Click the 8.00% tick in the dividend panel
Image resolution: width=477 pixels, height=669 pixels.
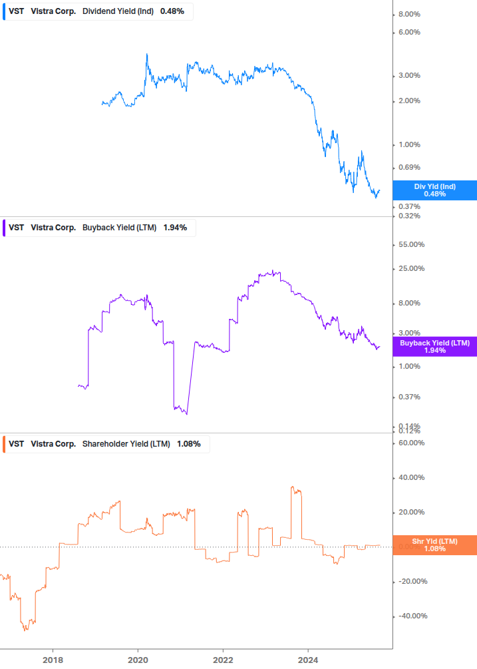[409, 15]
